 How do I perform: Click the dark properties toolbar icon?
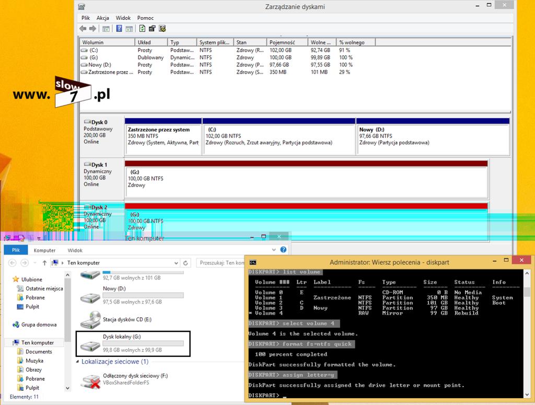[152, 28]
